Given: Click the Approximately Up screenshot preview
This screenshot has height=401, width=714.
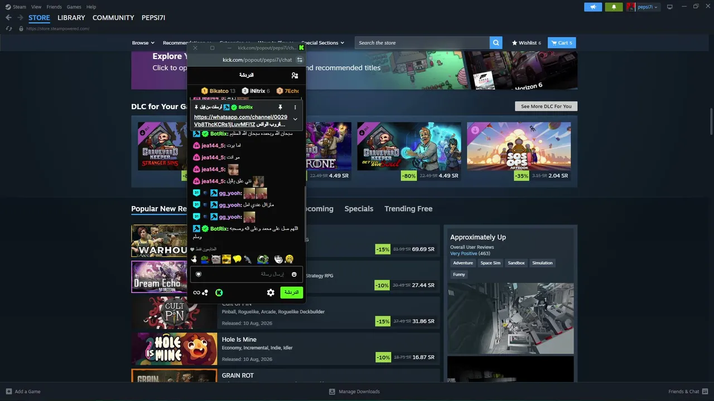Looking at the screenshot, I should 510,318.
